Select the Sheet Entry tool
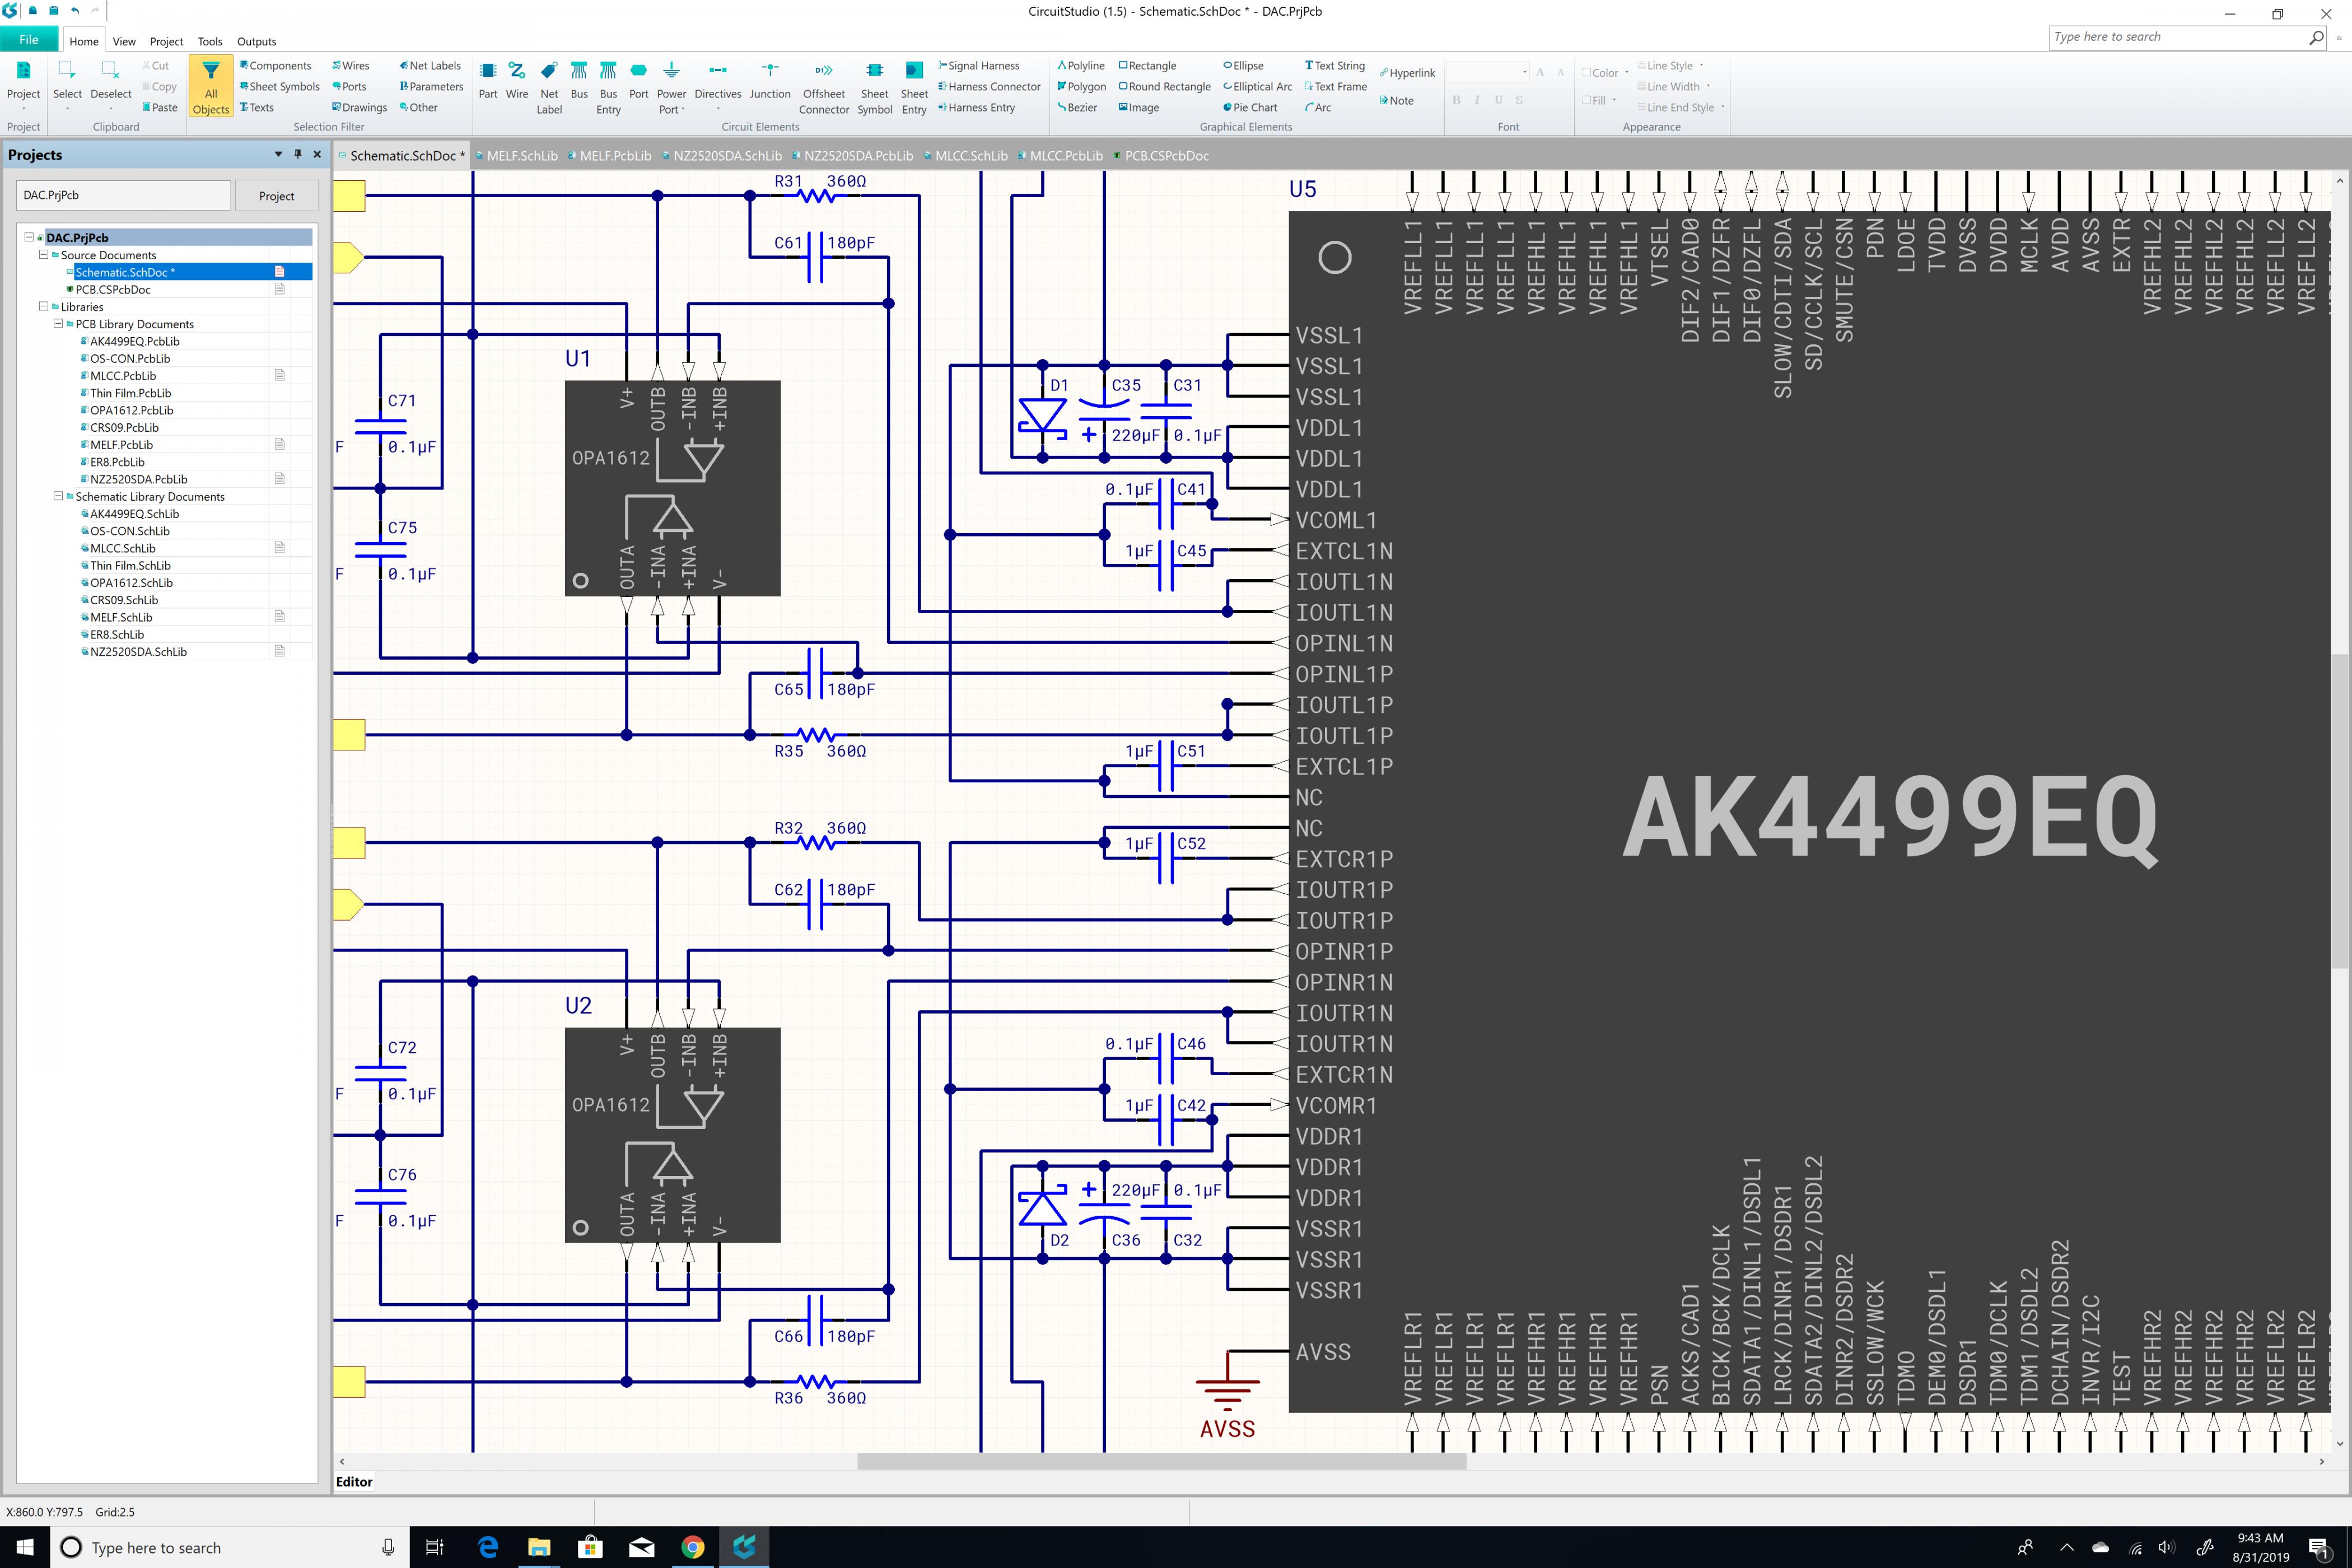Viewport: 2352px width, 1568px height. 914,87
